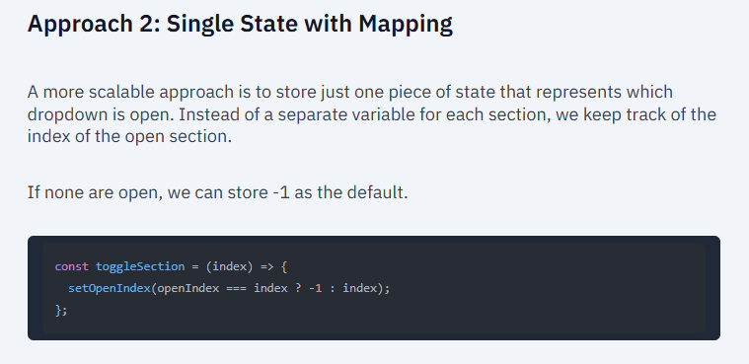Click the 'setOpenIndex' function call
This screenshot has height=364, width=749.
pos(110,288)
